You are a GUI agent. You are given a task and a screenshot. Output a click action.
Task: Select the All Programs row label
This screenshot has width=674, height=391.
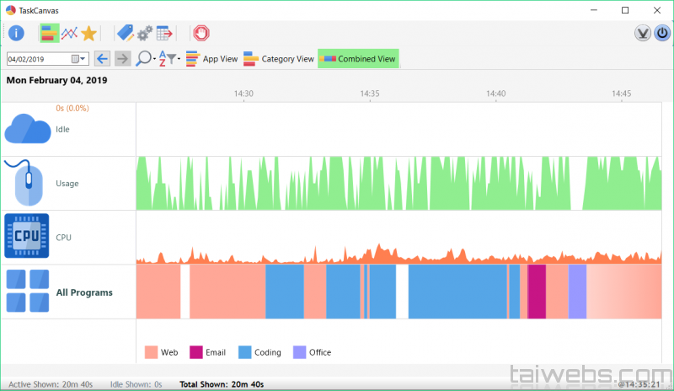click(84, 292)
